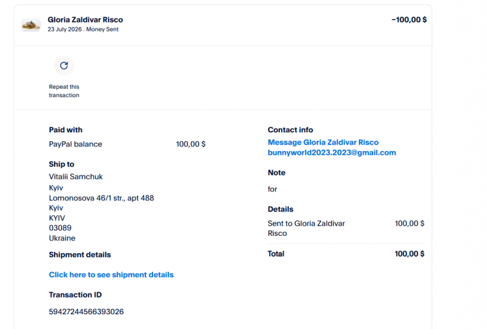This screenshot has width=487, height=329.
Task: Select the transaction ID number 59427244566393026
Action: click(86, 312)
